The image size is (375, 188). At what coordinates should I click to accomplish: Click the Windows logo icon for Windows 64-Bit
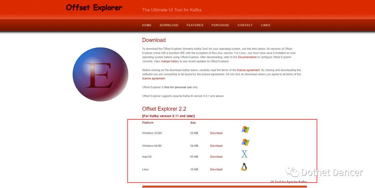click(245, 142)
